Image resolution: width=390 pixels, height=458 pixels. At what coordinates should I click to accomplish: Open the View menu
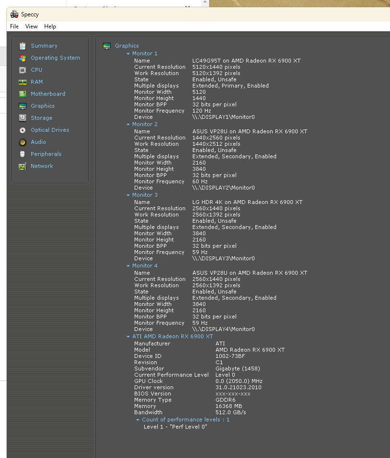pyautogui.click(x=31, y=26)
